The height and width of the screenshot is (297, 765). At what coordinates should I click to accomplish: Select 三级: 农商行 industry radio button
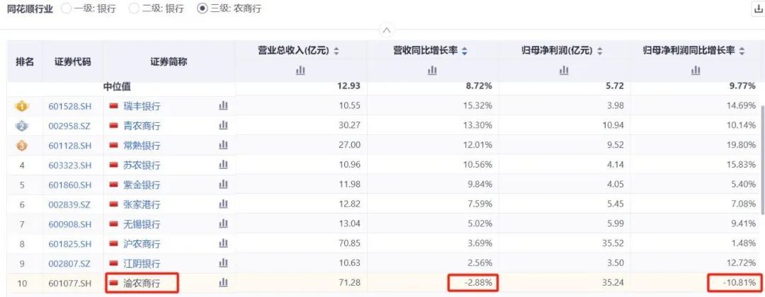(202, 8)
